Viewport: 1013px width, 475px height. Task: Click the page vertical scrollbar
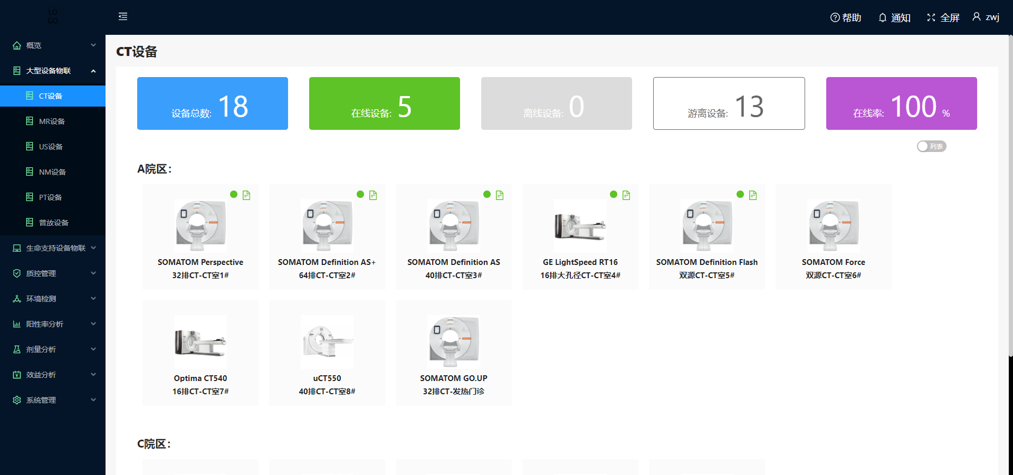click(x=1010, y=195)
